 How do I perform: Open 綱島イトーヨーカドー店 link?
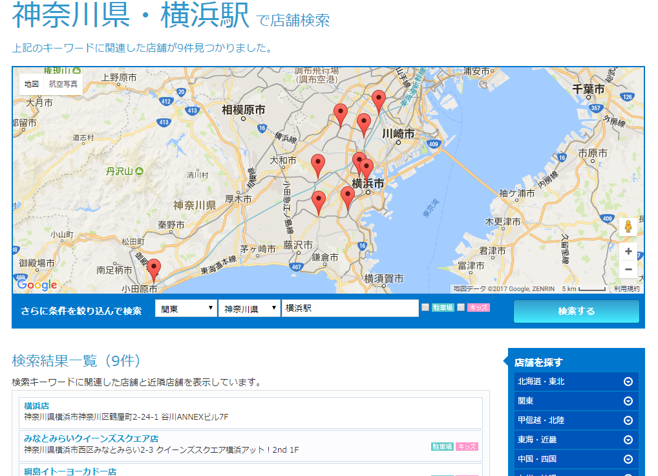(70, 471)
